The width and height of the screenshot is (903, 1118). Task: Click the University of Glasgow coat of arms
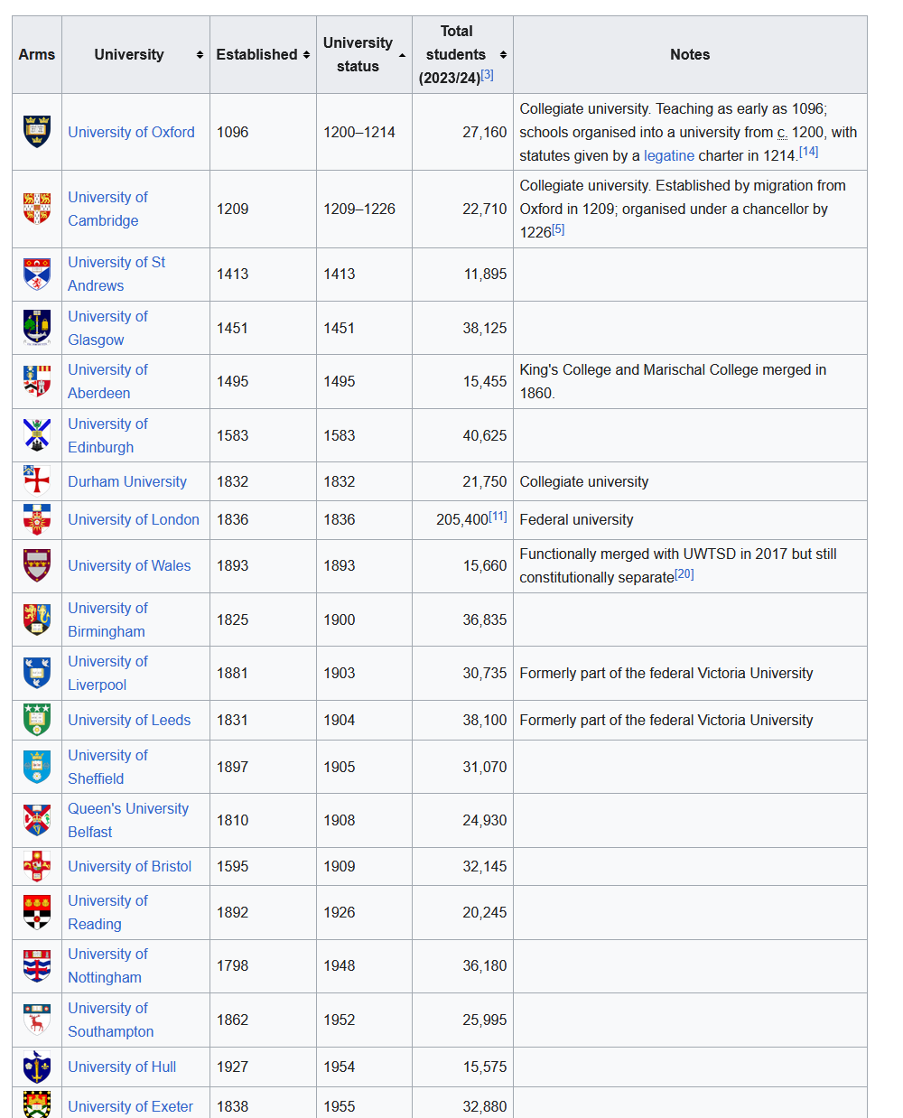pyautogui.click(x=37, y=328)
